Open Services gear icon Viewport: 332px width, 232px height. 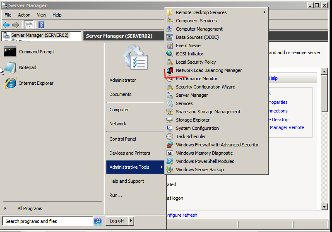point(170,103)
